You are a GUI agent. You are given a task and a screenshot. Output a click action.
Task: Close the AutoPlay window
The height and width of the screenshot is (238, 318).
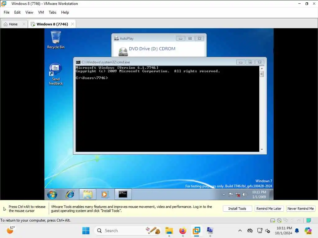[200, 38]
